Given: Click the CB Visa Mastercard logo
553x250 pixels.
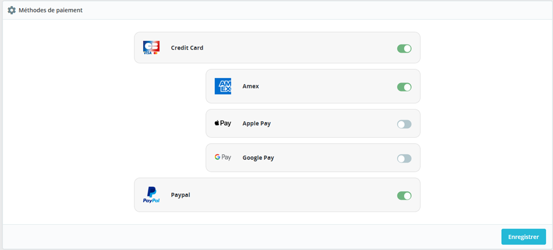Looking at the screenshot, I should [151, 48].
